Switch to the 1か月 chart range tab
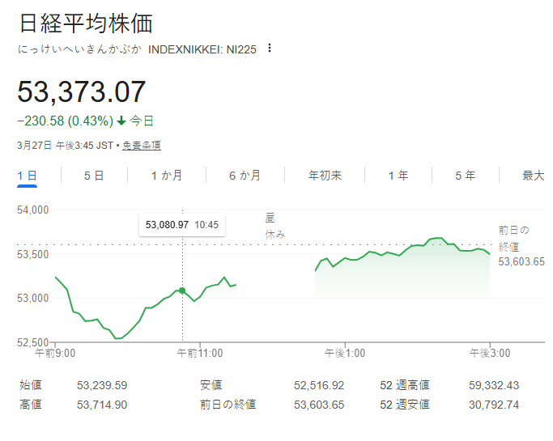553x441 pixels. [167, 176]
